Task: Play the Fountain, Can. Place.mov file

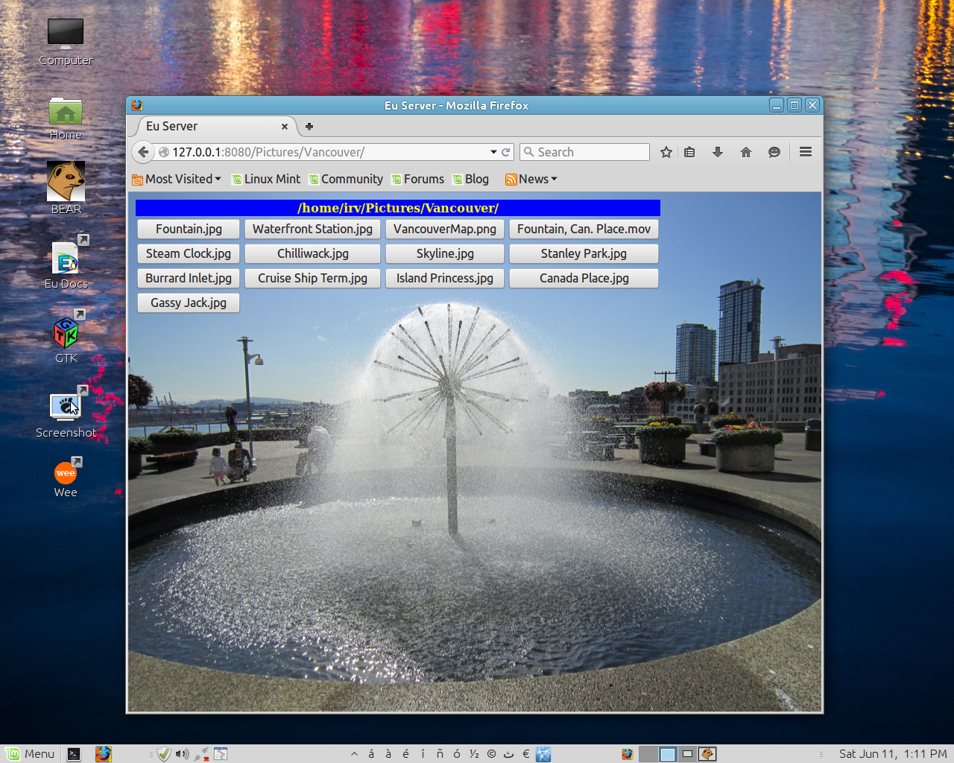Action: (584, 229)
